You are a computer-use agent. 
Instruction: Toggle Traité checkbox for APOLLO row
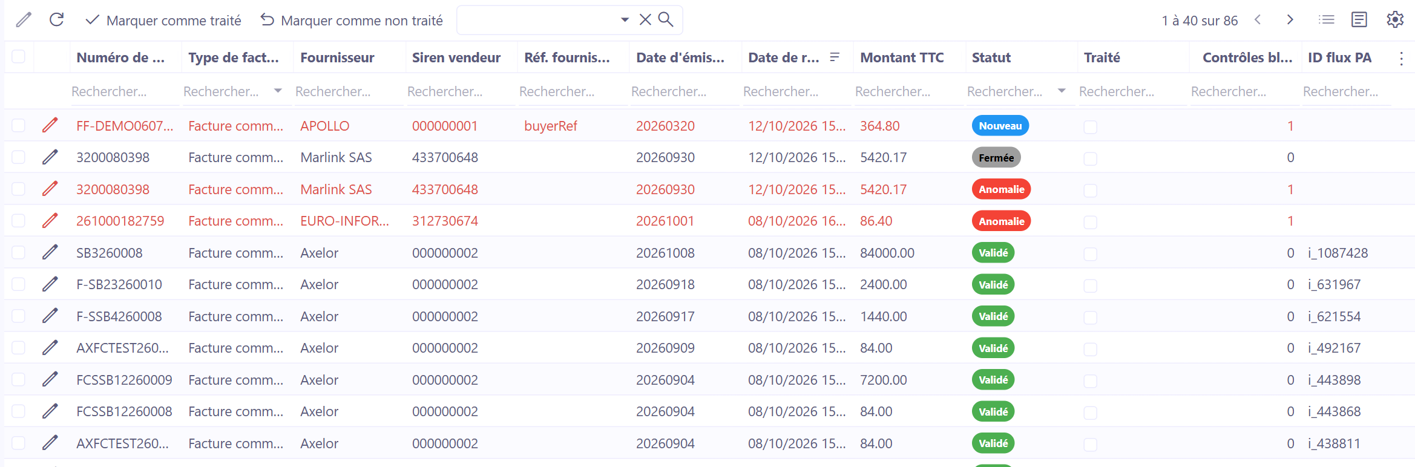[1091, 126]
